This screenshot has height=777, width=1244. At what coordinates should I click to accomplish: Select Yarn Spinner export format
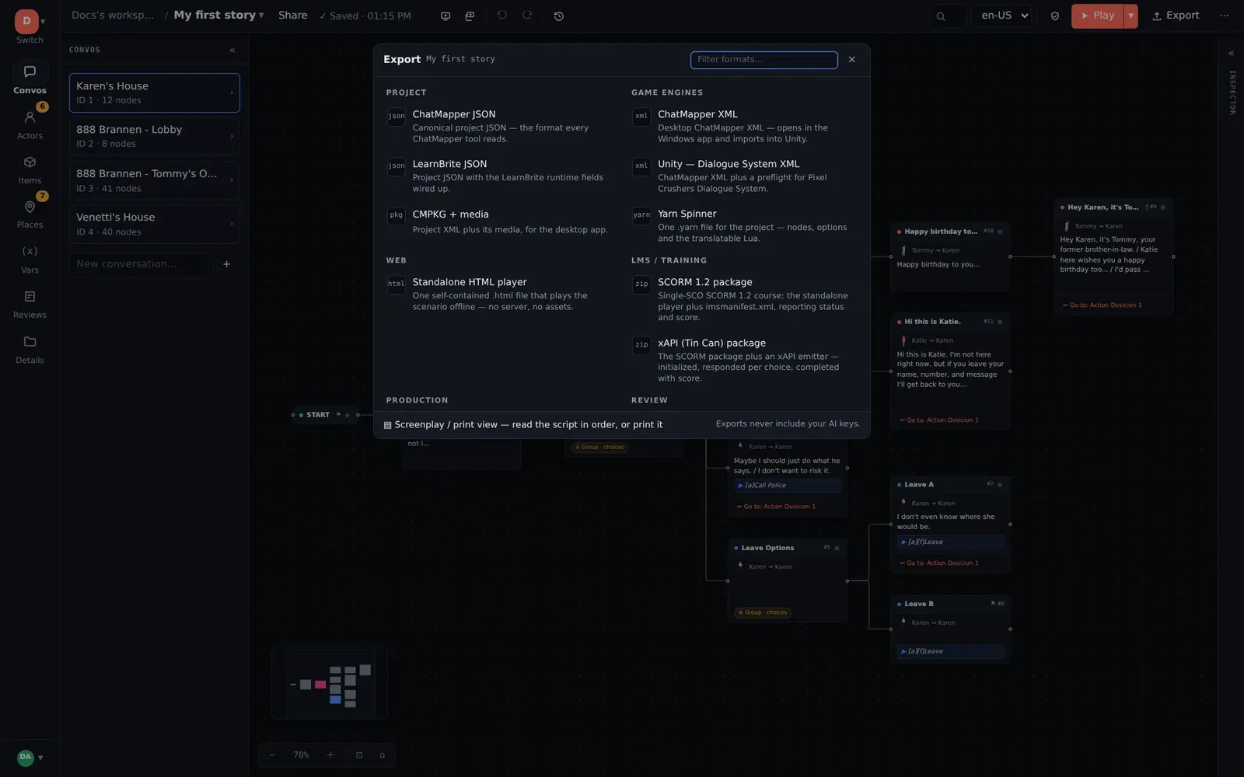[745, 225]
